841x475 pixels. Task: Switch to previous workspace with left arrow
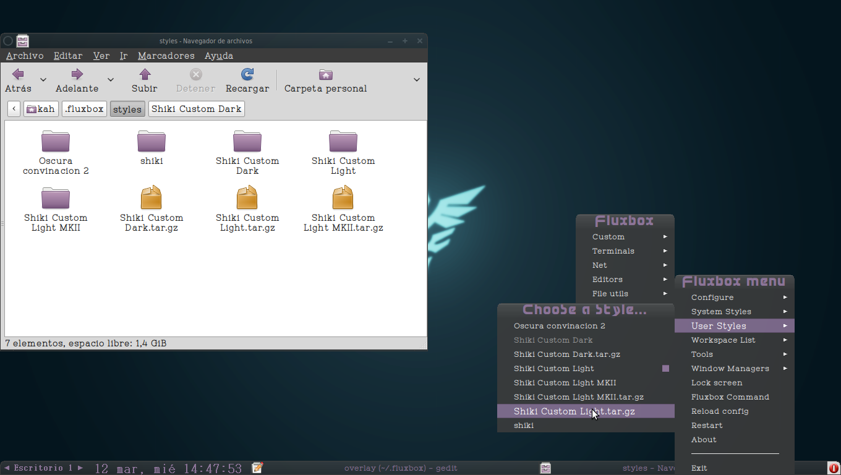pos(7,468)
